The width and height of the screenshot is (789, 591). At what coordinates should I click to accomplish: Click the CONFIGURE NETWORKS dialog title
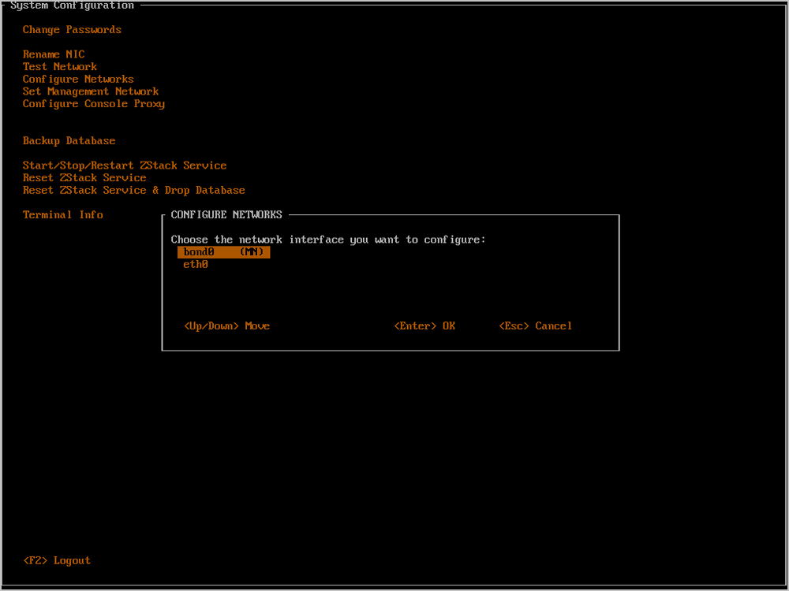[x=226, y=215]
